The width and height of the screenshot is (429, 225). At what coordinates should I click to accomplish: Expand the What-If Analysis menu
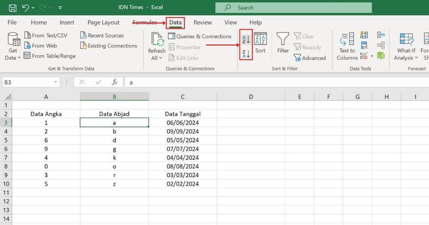(x=406, y=46)
